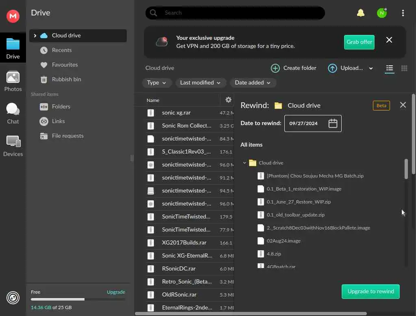
Task: Click the Rewind list vertical scrollbar
Action: click(x=406, y=169)
